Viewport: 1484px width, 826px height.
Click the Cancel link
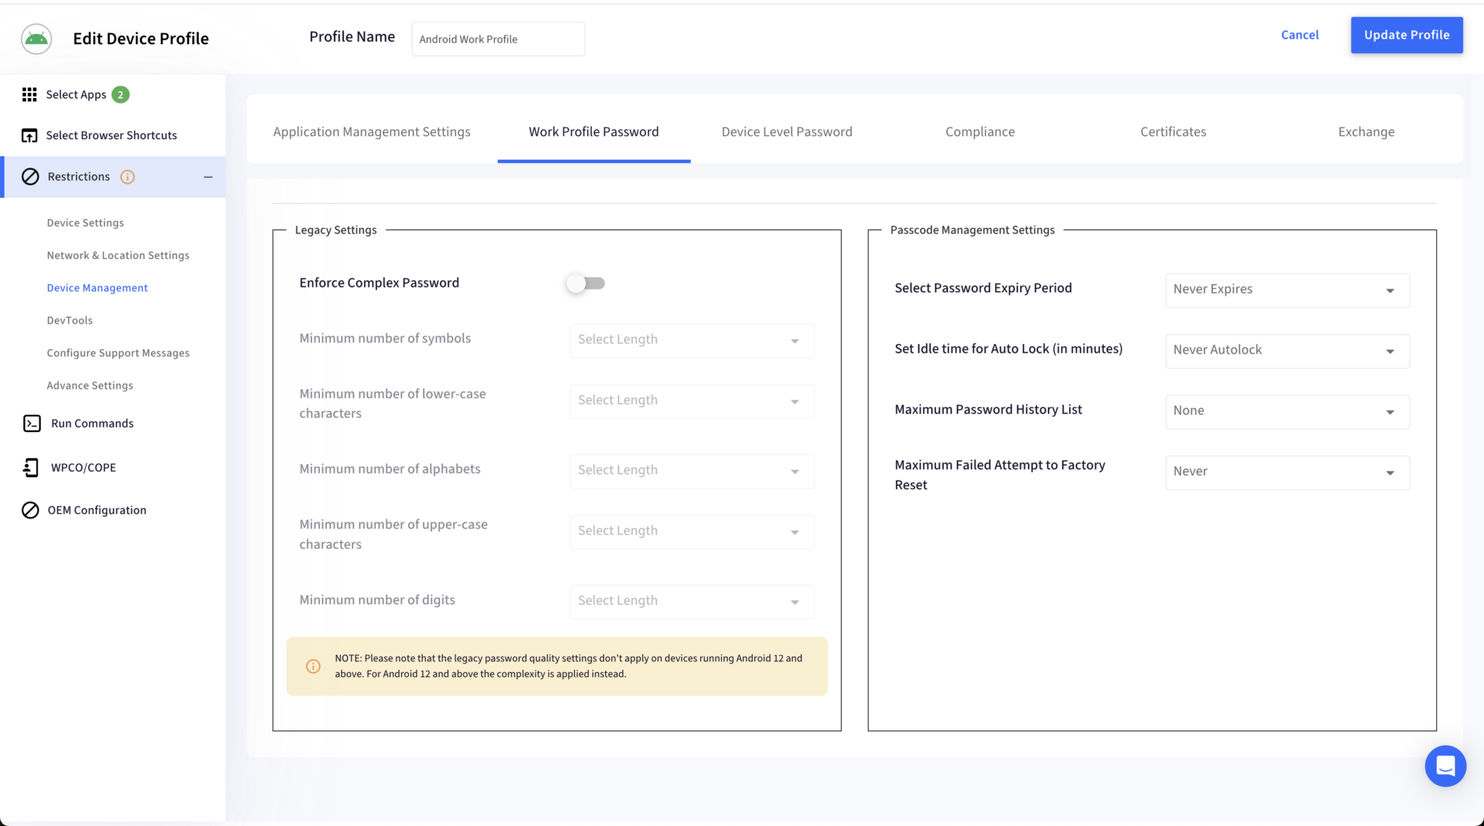coord(1299,35)
